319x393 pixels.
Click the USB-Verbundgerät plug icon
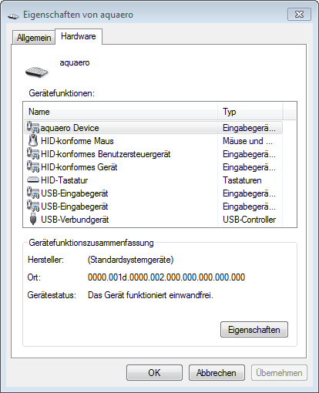coord(33,219)
